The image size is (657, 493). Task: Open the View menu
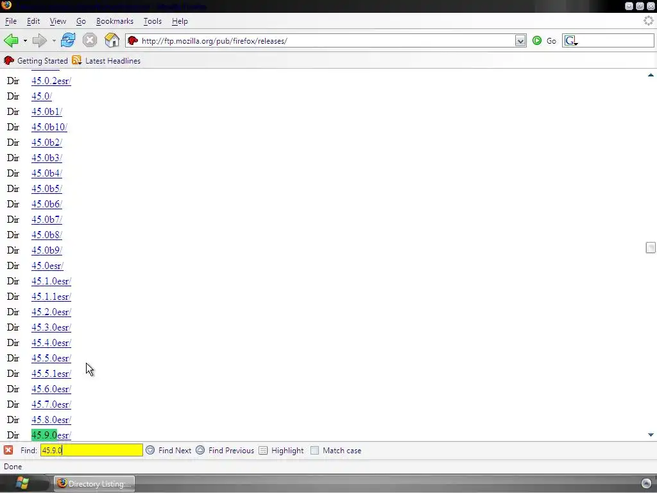click(x=58, y=21)
